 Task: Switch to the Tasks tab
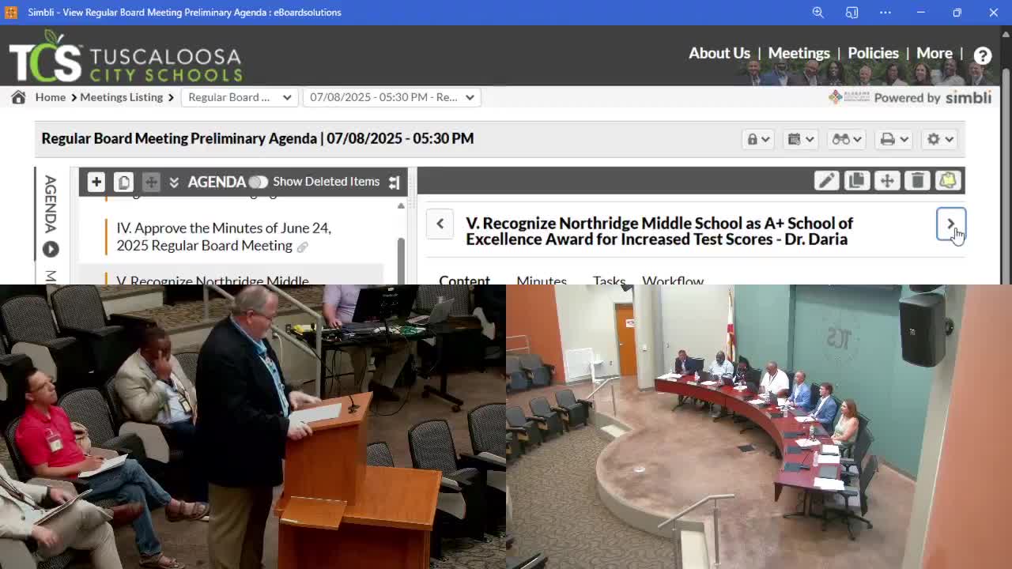coord(609,279)
